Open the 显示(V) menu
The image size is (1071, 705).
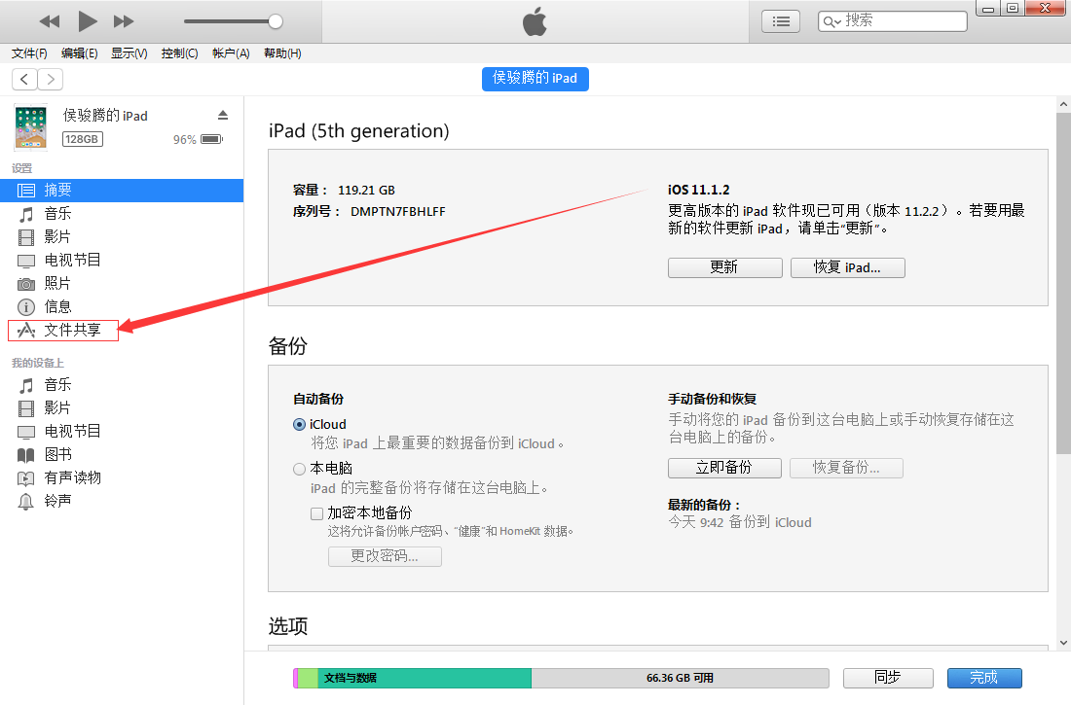tap(129, 53)
